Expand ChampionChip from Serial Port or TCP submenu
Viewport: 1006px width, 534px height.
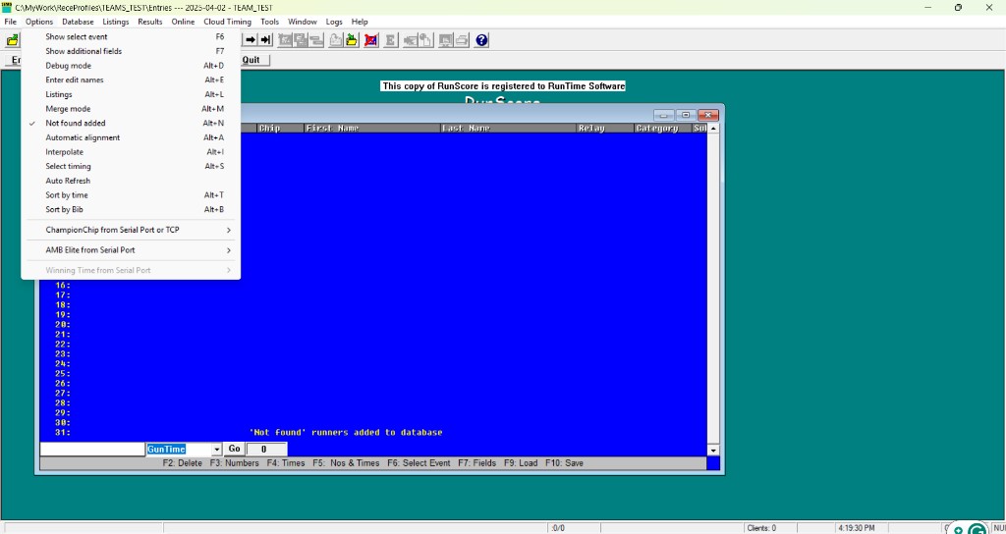pos(131,230)
